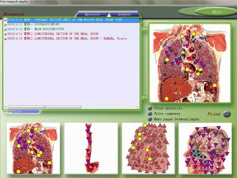Enable Print epicrisis option

150,108
